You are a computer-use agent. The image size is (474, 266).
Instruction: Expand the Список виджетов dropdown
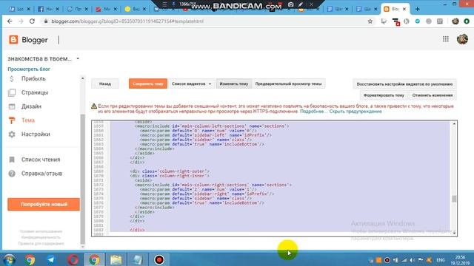pyautogui.click(x=191, y=83)
